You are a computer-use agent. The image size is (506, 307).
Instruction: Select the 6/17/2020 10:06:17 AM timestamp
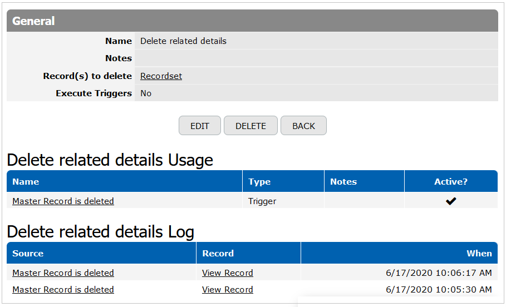click(x=439, y=273)
